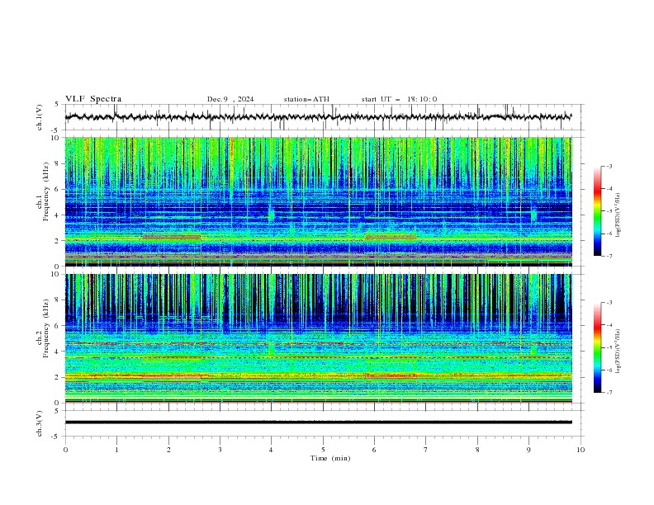Click the 'start UT = 18:10:0' text
Viewport: 654px width, 505px height.
[x=399, y=99]
